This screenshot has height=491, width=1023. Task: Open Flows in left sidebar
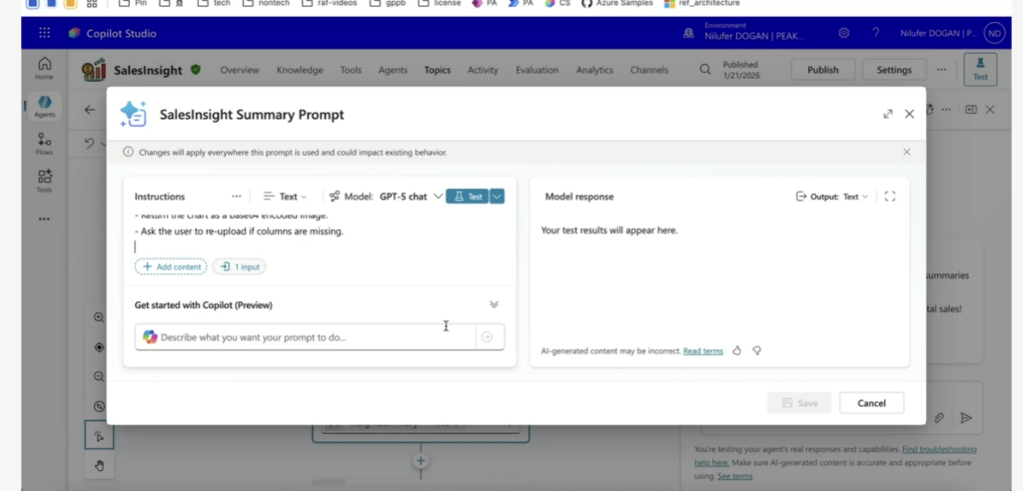[x=44, y=144]
